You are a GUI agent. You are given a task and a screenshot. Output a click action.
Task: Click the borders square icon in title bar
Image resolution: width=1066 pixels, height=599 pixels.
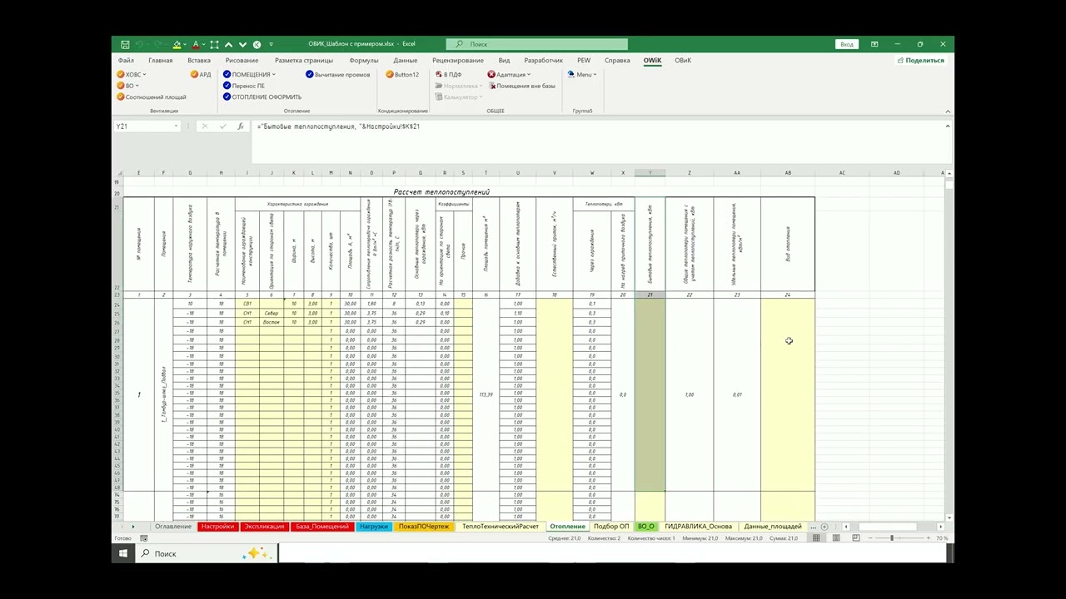[x=214, y=44]
